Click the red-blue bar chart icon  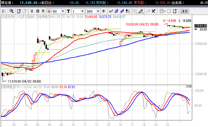click(x=116, y=11)
